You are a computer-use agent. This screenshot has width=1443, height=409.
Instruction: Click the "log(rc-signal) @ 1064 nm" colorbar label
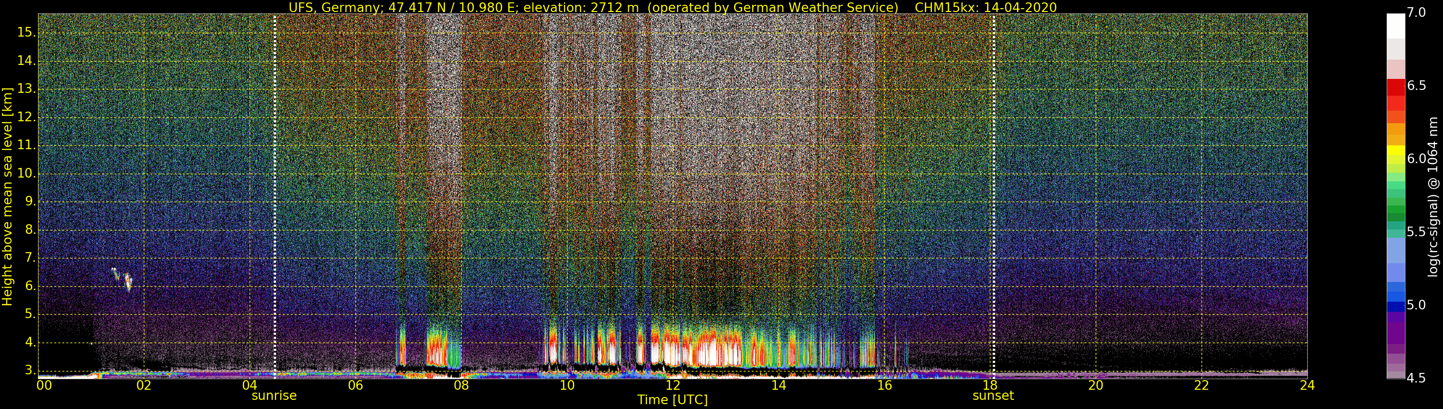coord(1432,197)
